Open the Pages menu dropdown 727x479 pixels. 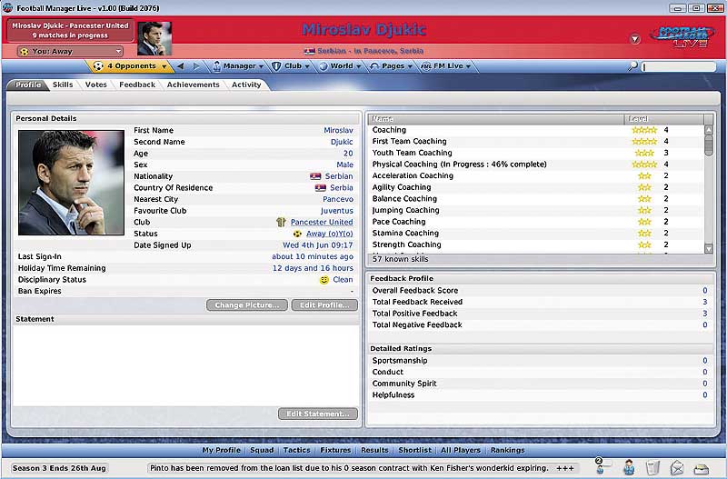click(x=392, y=66)
